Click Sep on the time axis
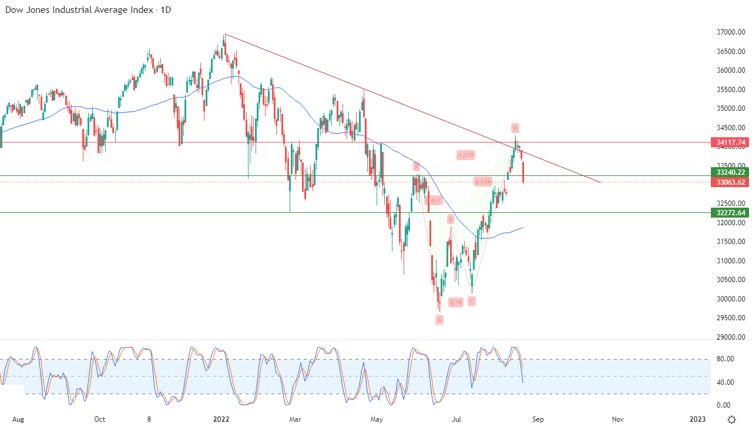Screen dimensions: 752x427 (538, 419)
